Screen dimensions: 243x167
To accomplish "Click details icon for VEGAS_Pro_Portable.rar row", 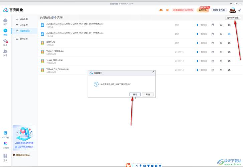I will click(213, 70).
